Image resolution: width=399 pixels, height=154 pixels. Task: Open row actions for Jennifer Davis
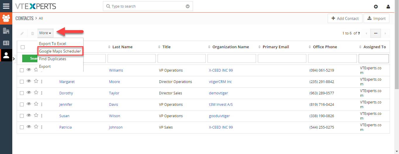[42, 105]
